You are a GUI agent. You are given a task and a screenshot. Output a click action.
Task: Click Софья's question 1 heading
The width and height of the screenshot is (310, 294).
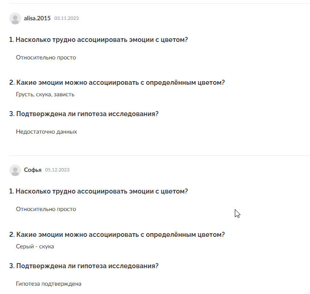point(98,191)
